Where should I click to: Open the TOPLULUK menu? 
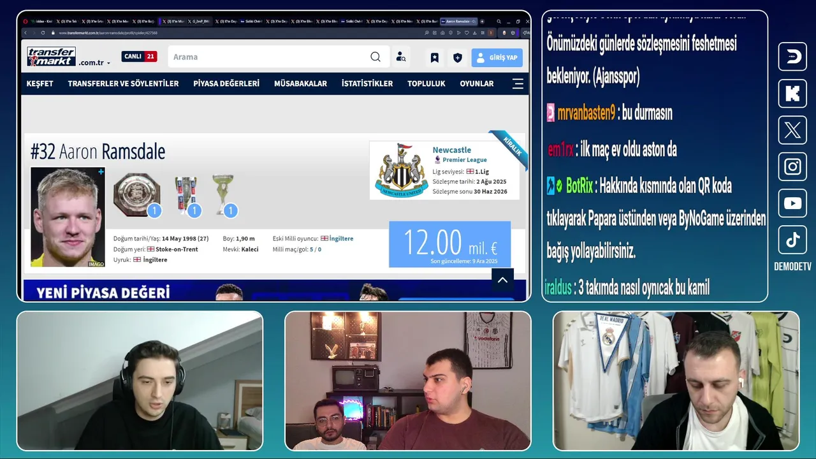[426, 84]
